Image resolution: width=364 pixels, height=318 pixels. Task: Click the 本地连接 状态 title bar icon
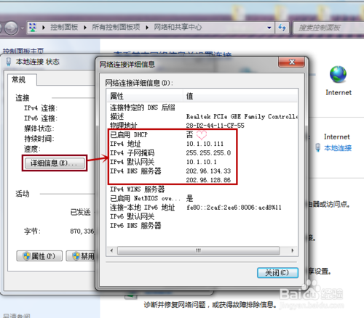point(9,62)
